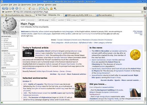Open the Settings menu
147x105 pixels.
point(41,5)
